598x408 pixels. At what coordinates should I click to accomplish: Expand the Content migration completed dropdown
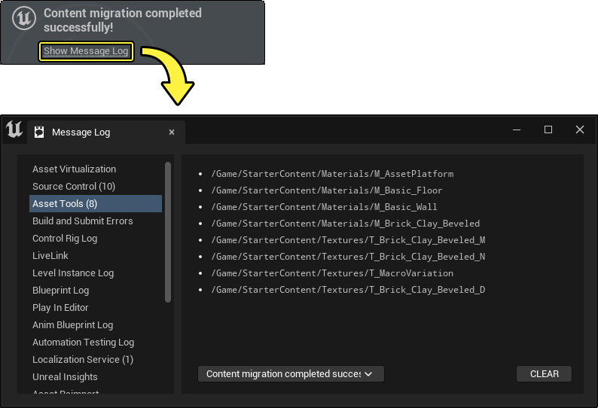(291, 374)
